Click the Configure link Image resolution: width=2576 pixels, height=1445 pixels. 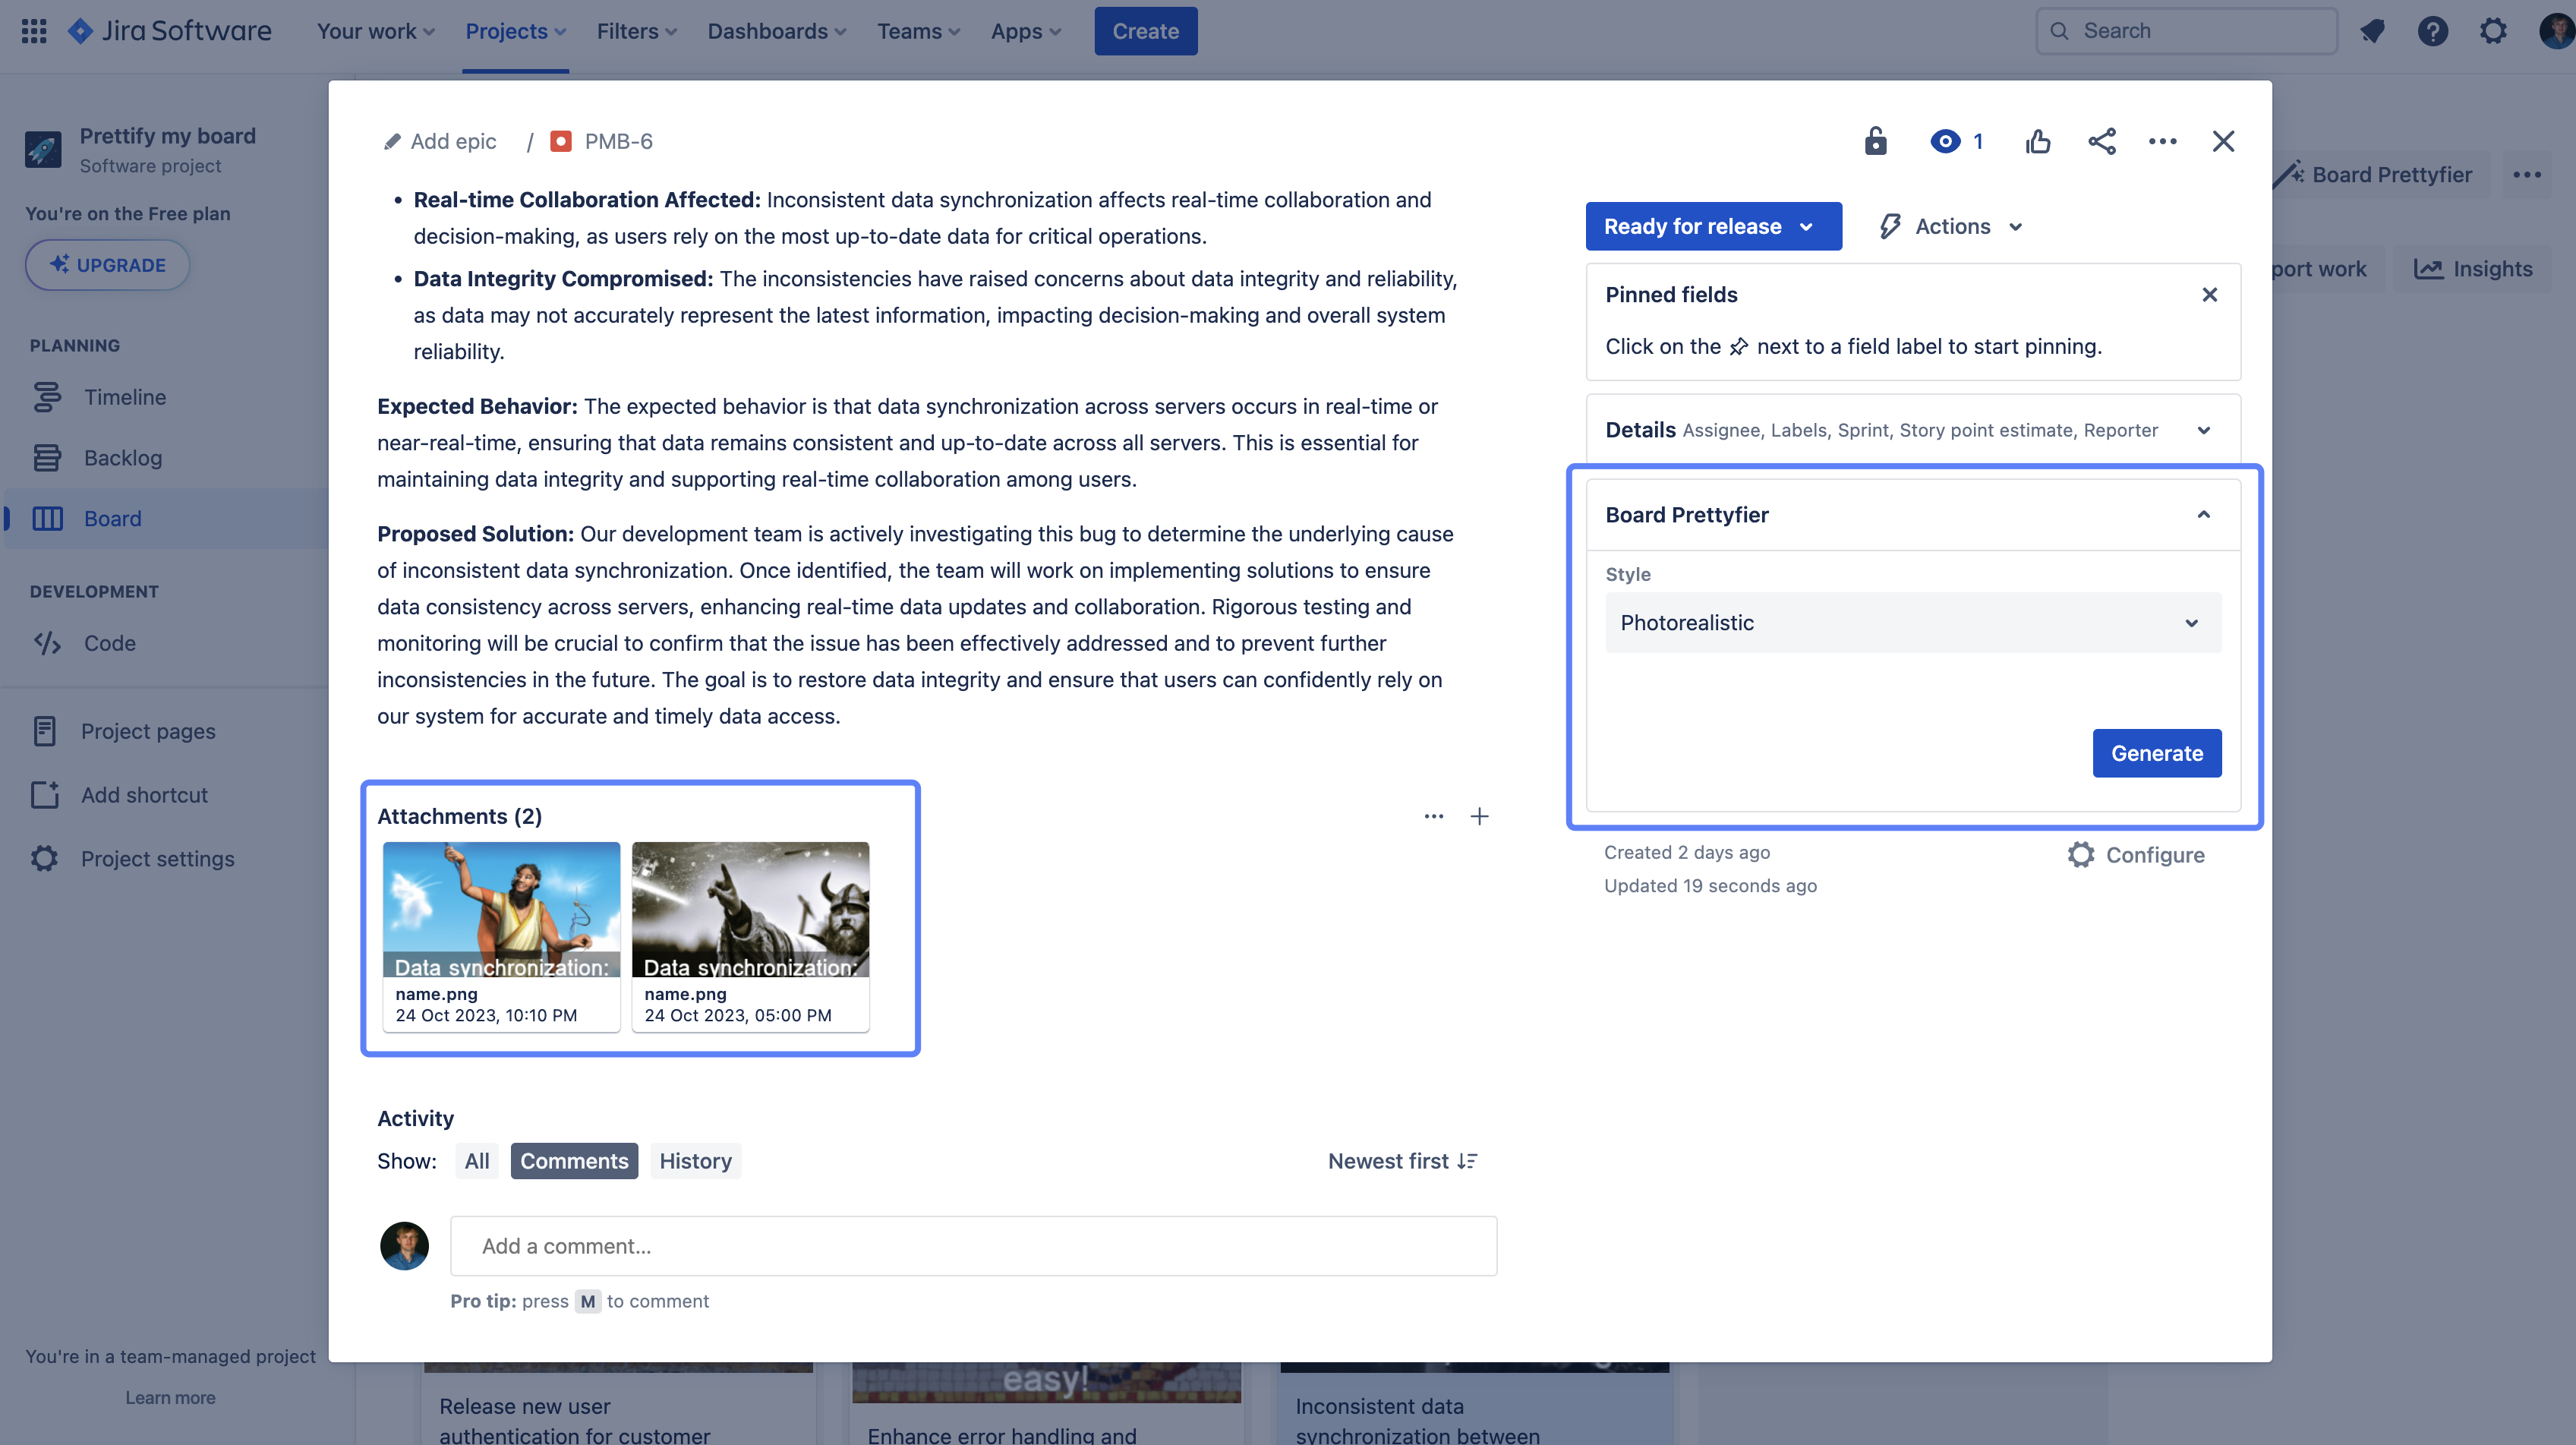coord(2136,855)
